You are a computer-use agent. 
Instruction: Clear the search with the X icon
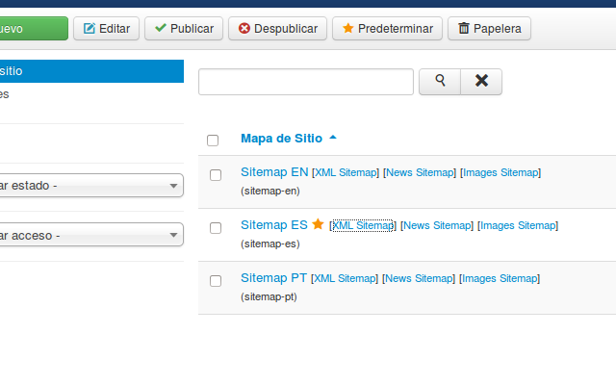click(x=481, y=82)
